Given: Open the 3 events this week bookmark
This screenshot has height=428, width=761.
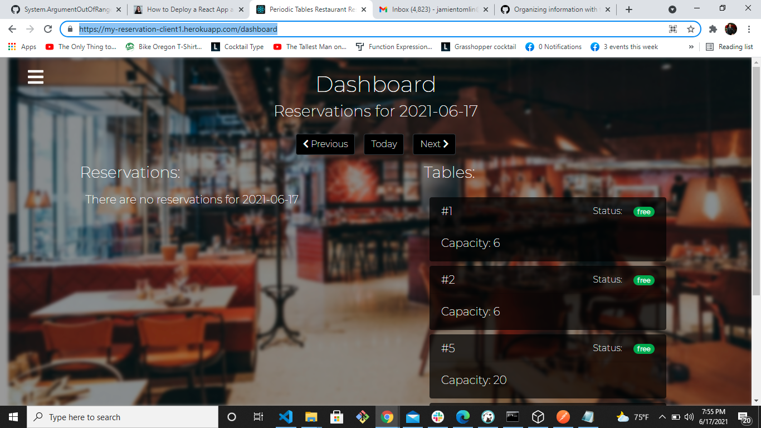Looking at the screenshot, I should coord(625,47).
